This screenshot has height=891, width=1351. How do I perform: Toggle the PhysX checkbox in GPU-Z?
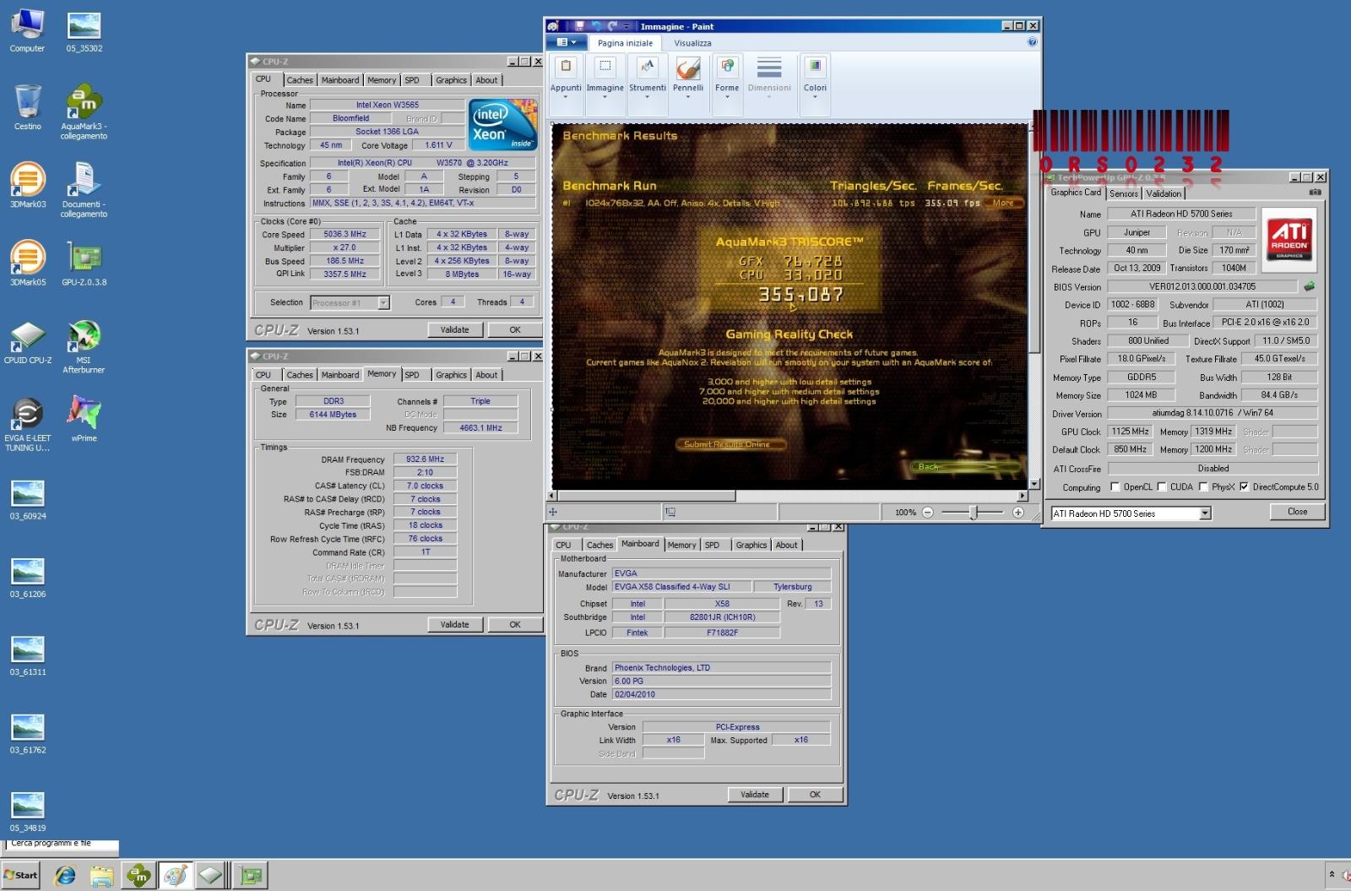(1203, 486)
